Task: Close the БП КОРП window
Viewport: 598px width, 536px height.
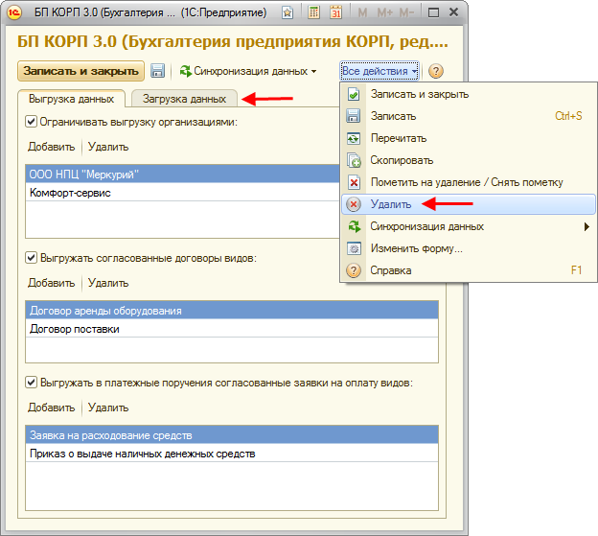Action: pos(453,12)
